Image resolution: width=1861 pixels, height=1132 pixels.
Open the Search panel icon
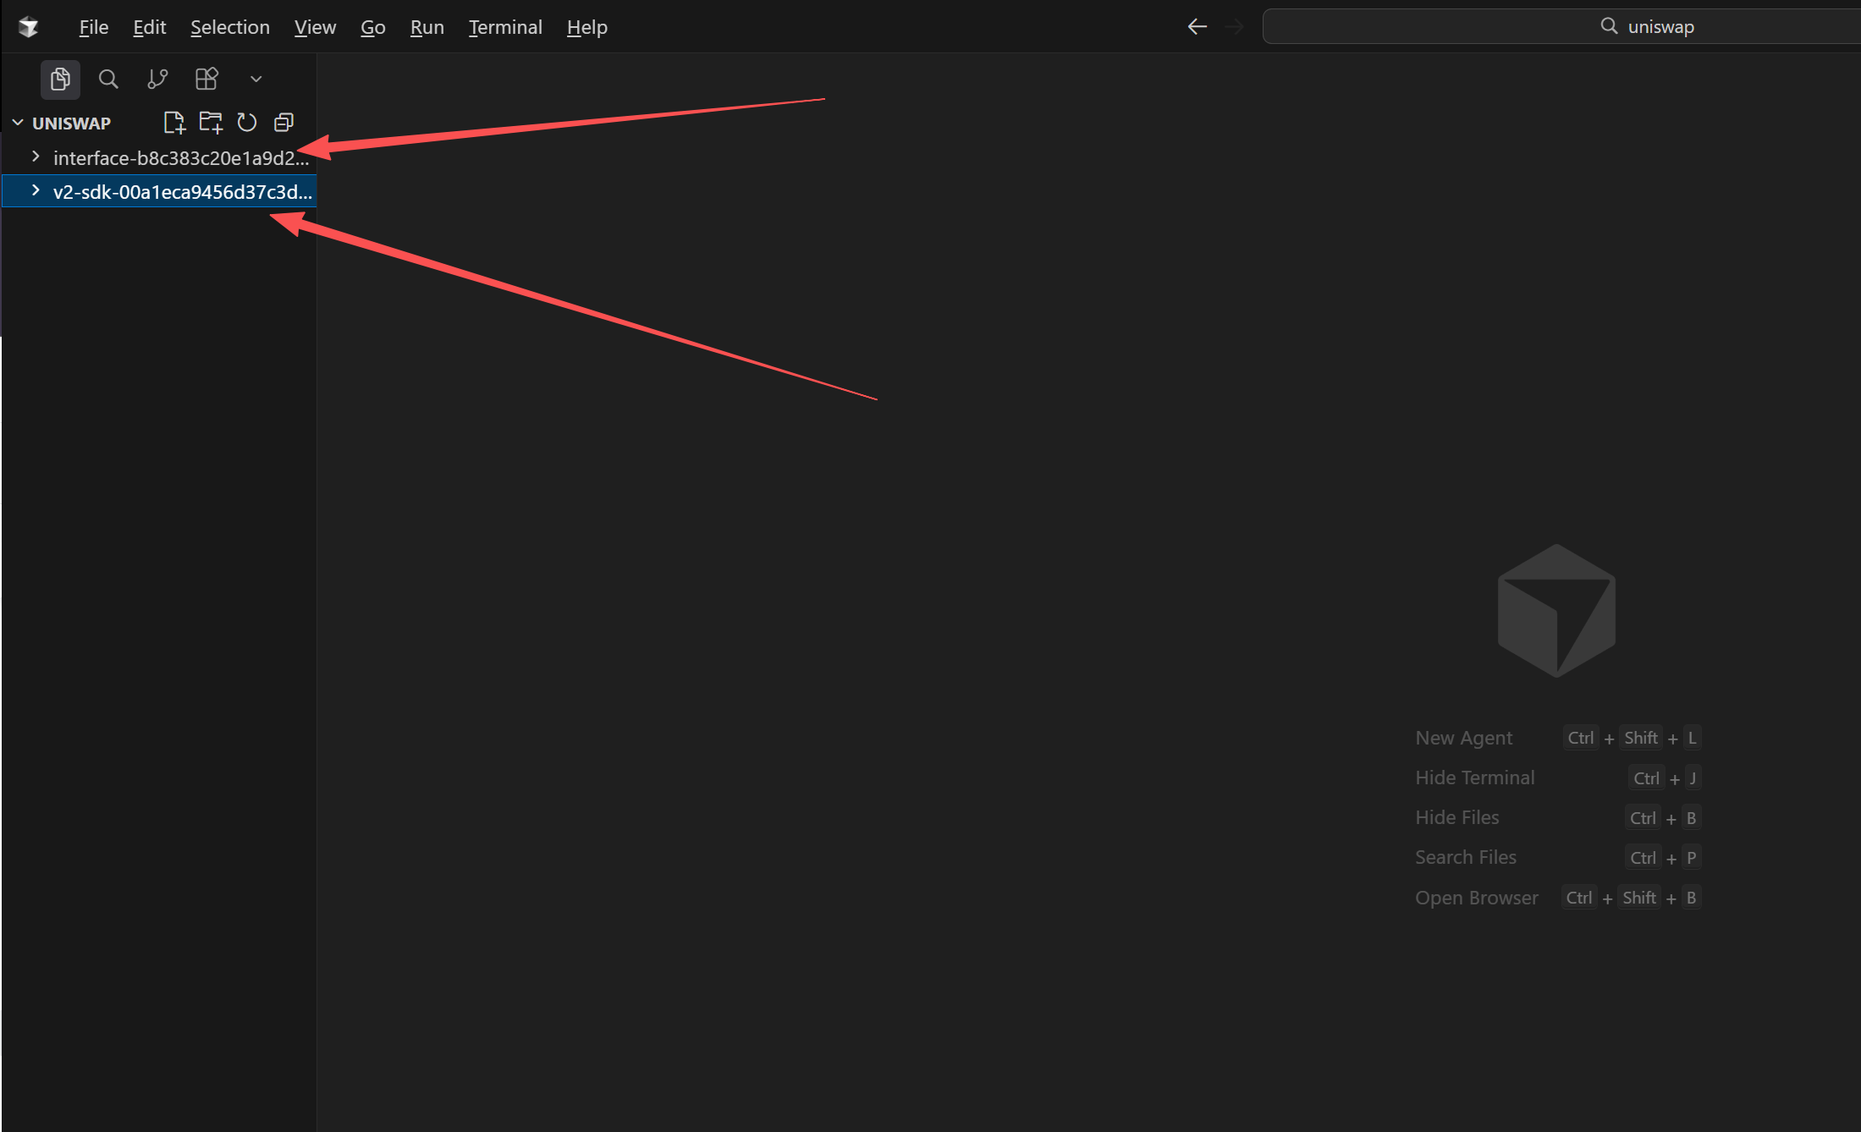[108, 80]
